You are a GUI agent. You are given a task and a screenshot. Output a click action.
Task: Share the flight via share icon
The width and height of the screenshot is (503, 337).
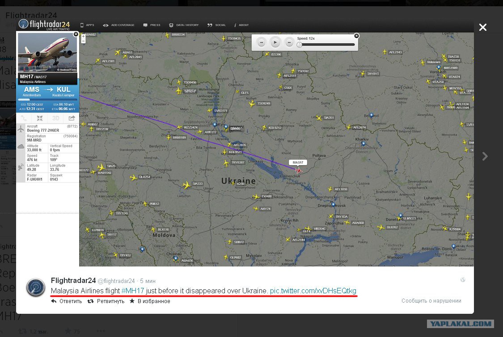pyautogui.click(x=72, y=118)
